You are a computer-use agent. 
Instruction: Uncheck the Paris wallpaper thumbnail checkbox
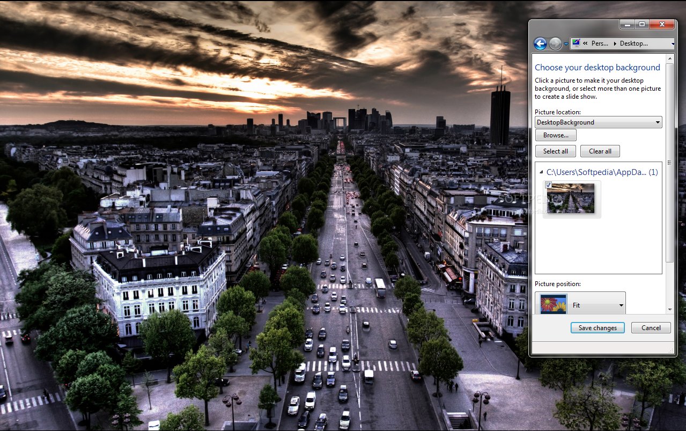click(x=548, y=185)
